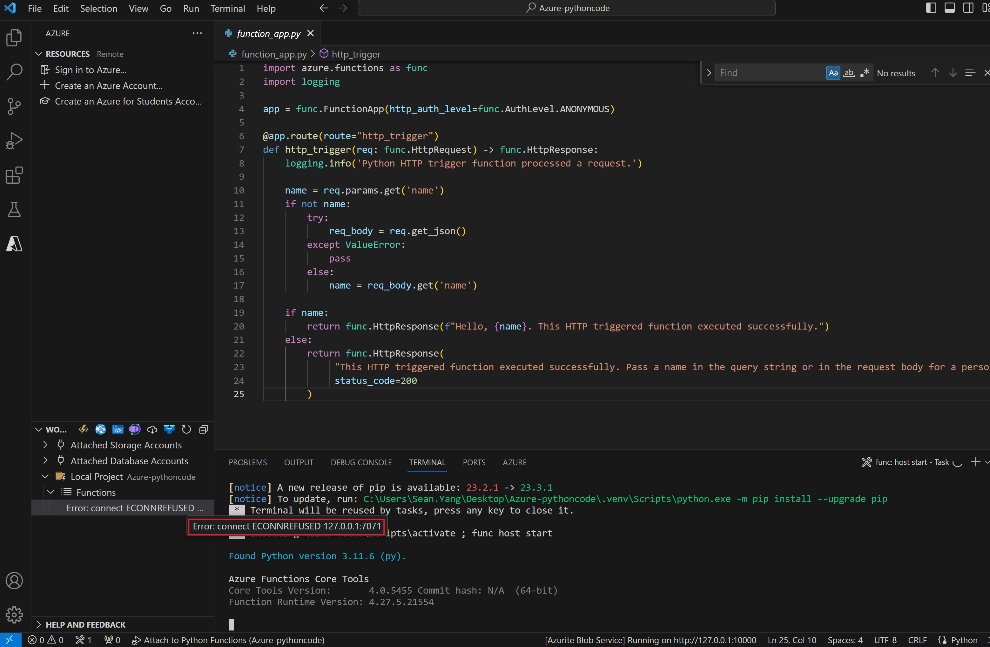Open the Terminal menu

click(227, 8)
